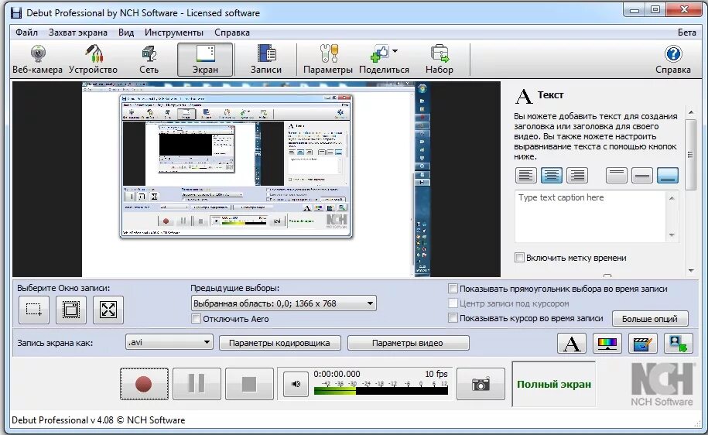Image resolution: width=708 pixels, height=435 pixels.
Task: Click the 10 fps indicator
Action: pyautogui.click(x=436, y=374)
